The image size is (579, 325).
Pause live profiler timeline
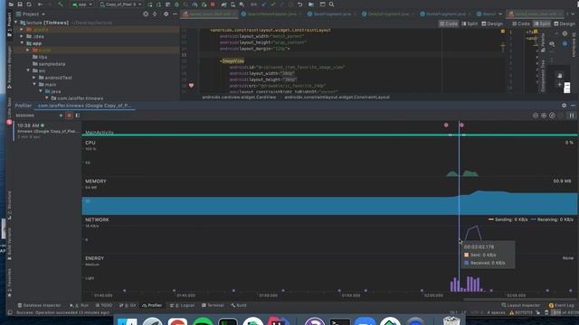coord(572,116)
